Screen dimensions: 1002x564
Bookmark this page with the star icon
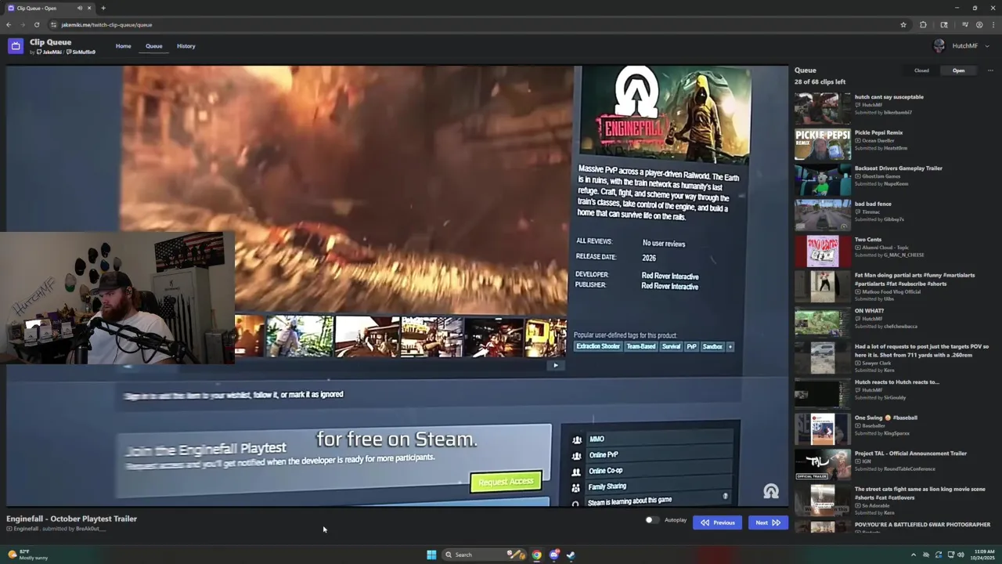click(x=903, y=24)
